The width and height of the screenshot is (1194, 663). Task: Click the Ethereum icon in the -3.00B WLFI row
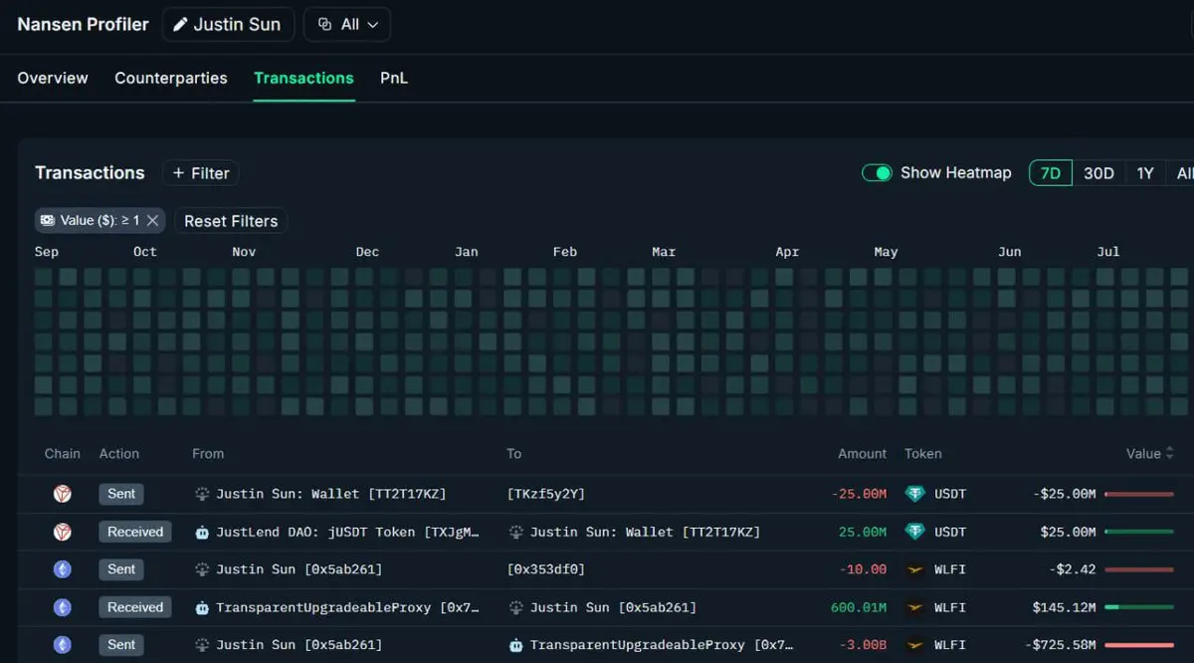coord(62,645)
